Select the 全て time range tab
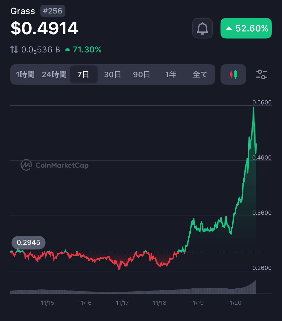The height and width of the screenshot is (321, 282). pos(200,74)
